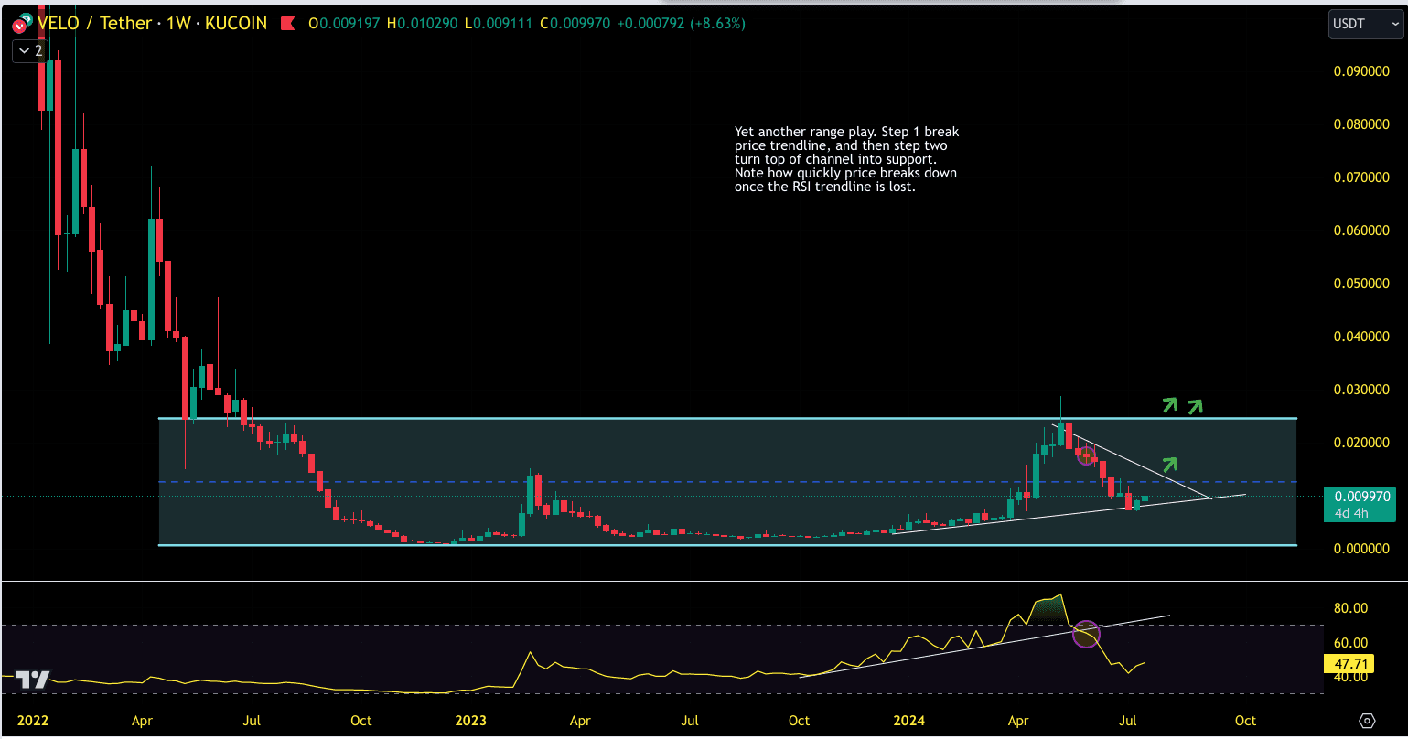Screen dimensions: 1408x739
Task: Click the 0.020000 price scale label
Action: pos(1361,443)
